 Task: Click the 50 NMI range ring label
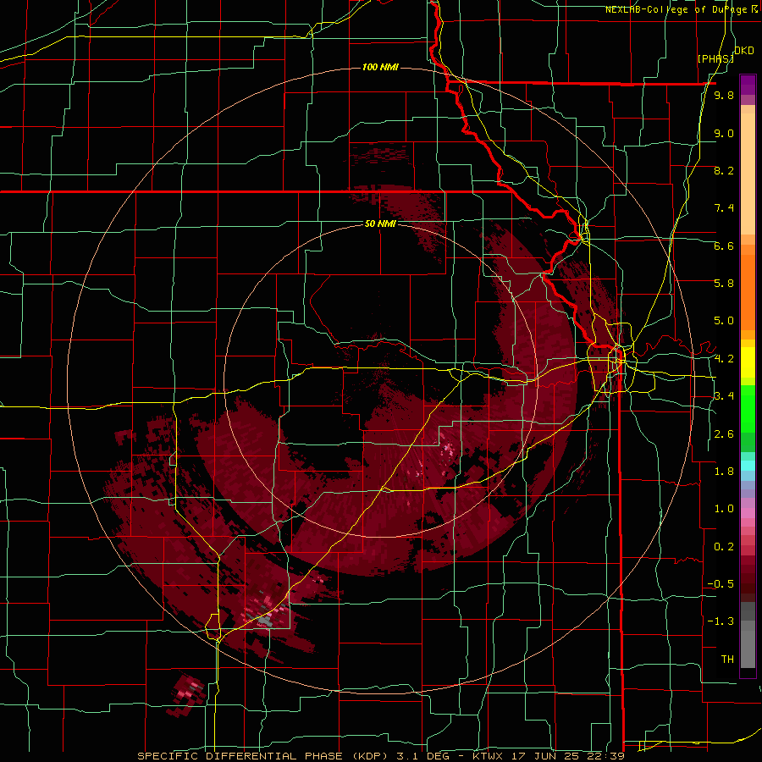tap(380, 224)
